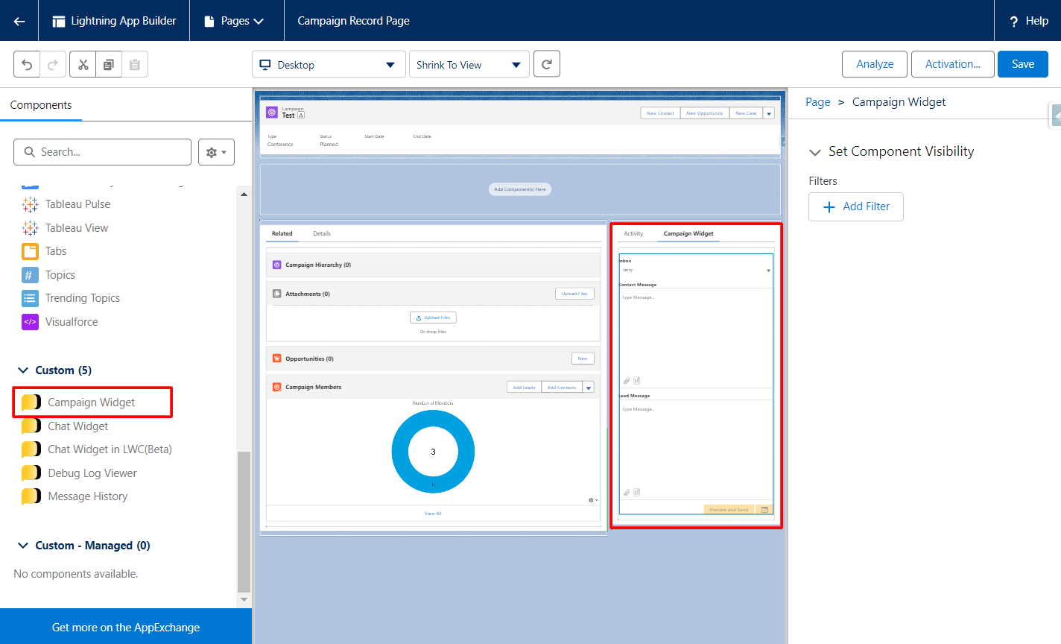Click the Attachments file icon
Image resolution: width=1061 pixels, height=644 pixels.
point(277,294)
